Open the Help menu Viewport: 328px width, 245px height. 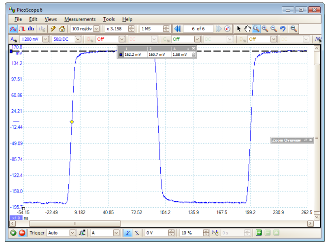pos(127,19)
